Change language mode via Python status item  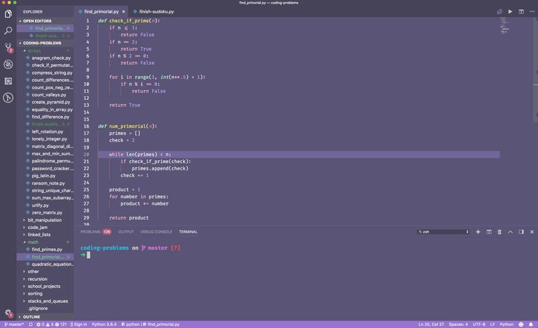(506, 324)
